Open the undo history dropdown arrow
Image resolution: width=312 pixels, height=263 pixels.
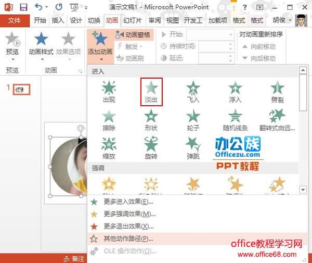tap(47, 7)
